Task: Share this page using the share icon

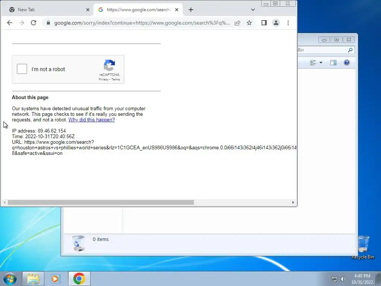Action: click(237, 23)
